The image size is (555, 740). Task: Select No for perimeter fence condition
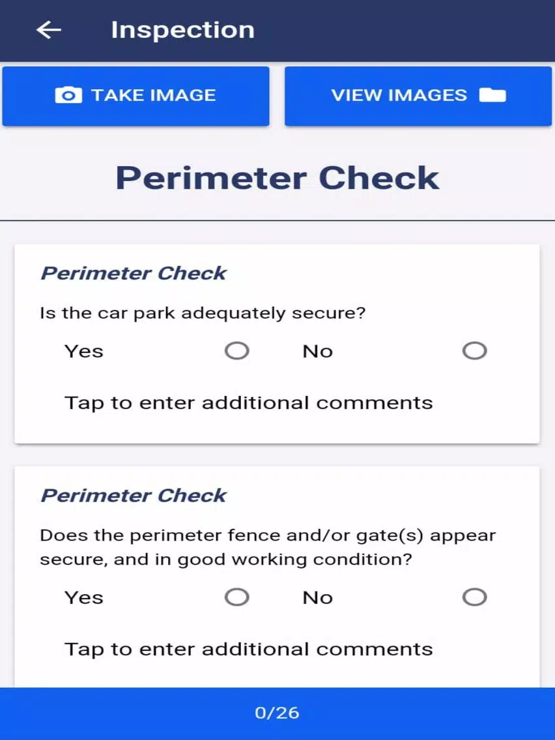click(474, 597)
